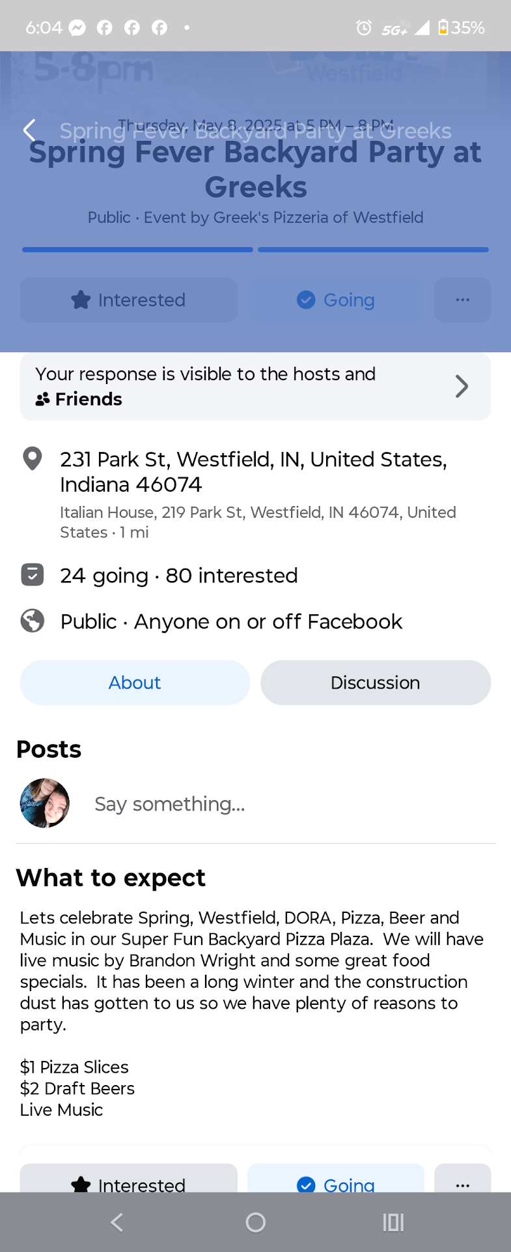Tap the globe privacy icon
Screen dimensions: 511x1252
[33, 621]
